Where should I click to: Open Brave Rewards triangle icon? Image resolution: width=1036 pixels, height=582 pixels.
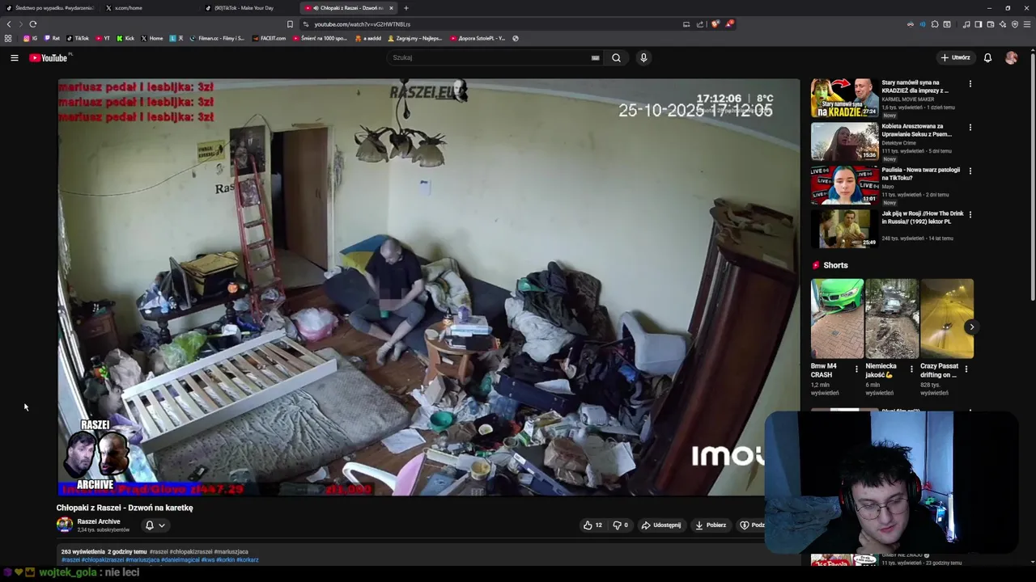click(728, 24)
